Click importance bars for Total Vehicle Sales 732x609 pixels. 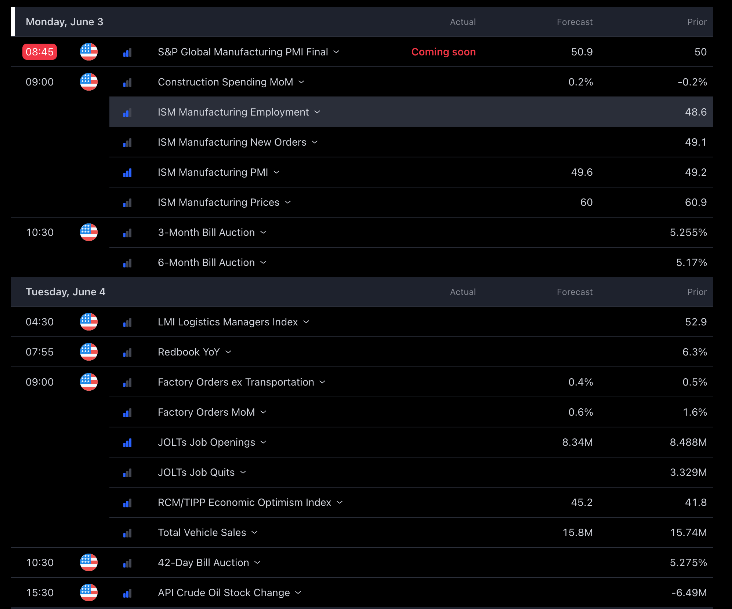coord(127,533)
